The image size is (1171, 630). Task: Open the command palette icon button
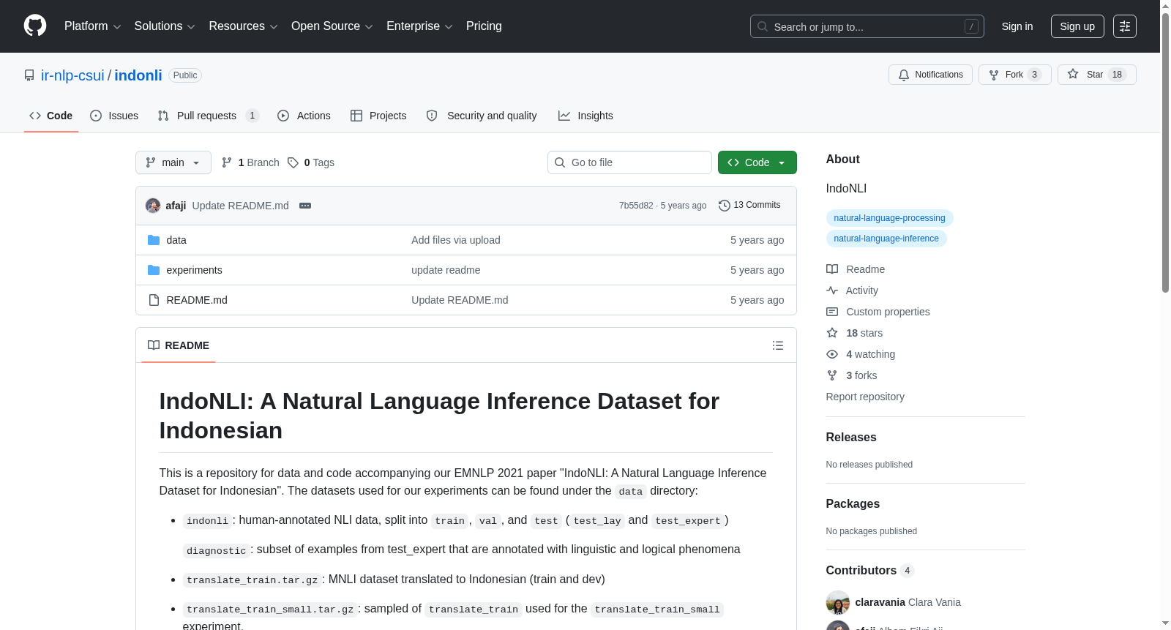point(1125,26)
